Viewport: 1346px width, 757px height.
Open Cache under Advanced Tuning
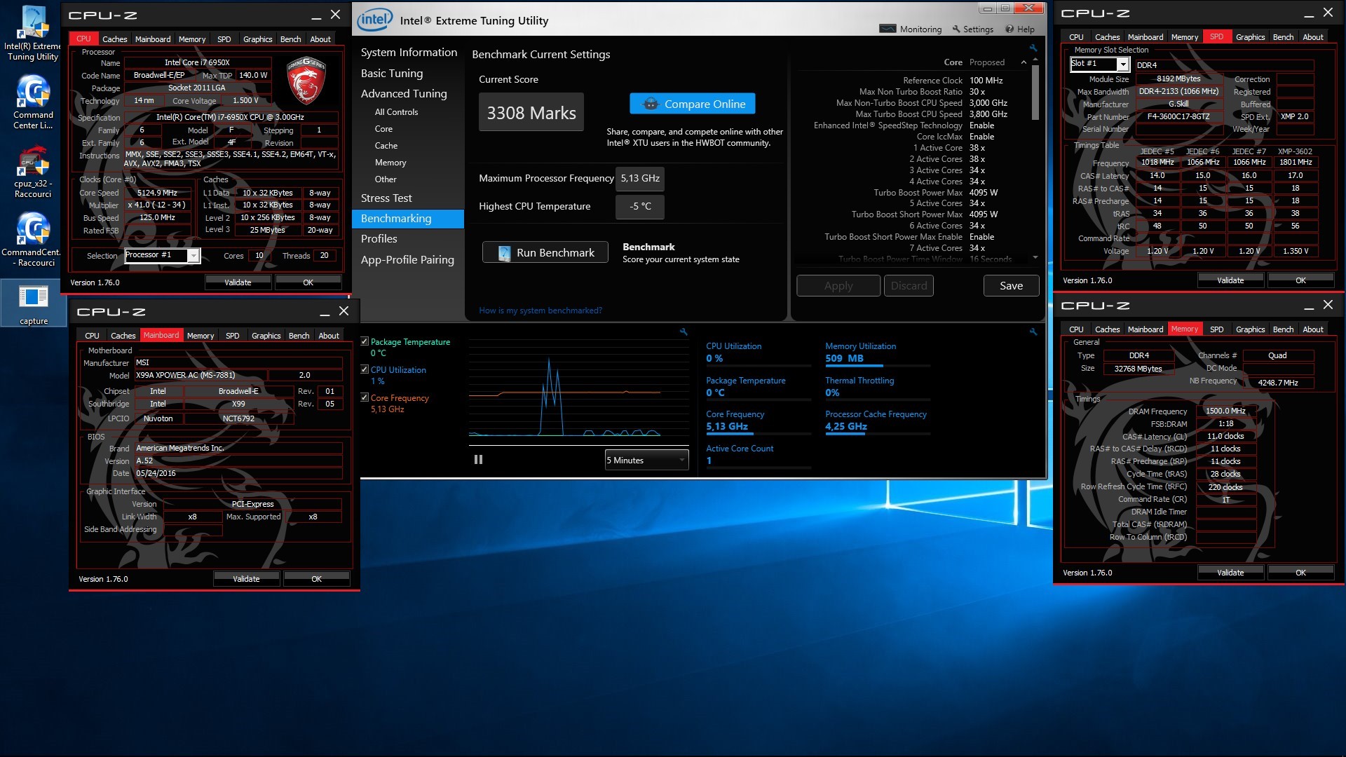coord(386,146)
